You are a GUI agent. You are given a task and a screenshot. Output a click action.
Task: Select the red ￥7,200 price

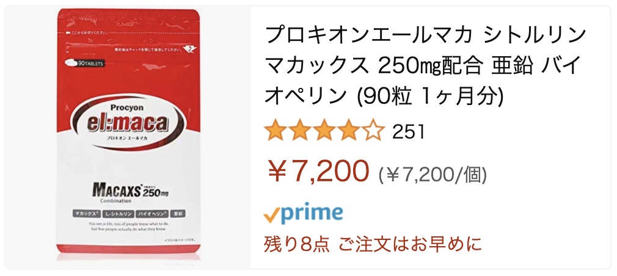pos(318,172)
